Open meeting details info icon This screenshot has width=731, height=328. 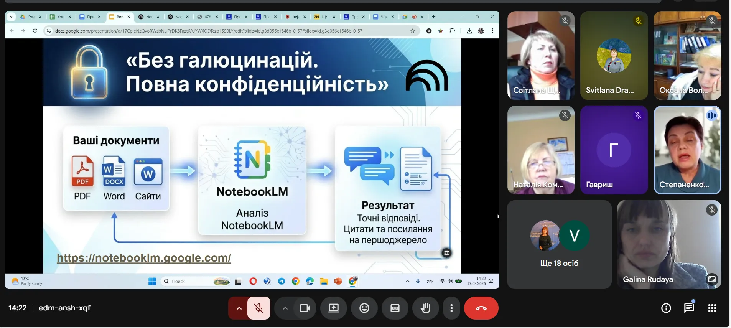point(666,308)
